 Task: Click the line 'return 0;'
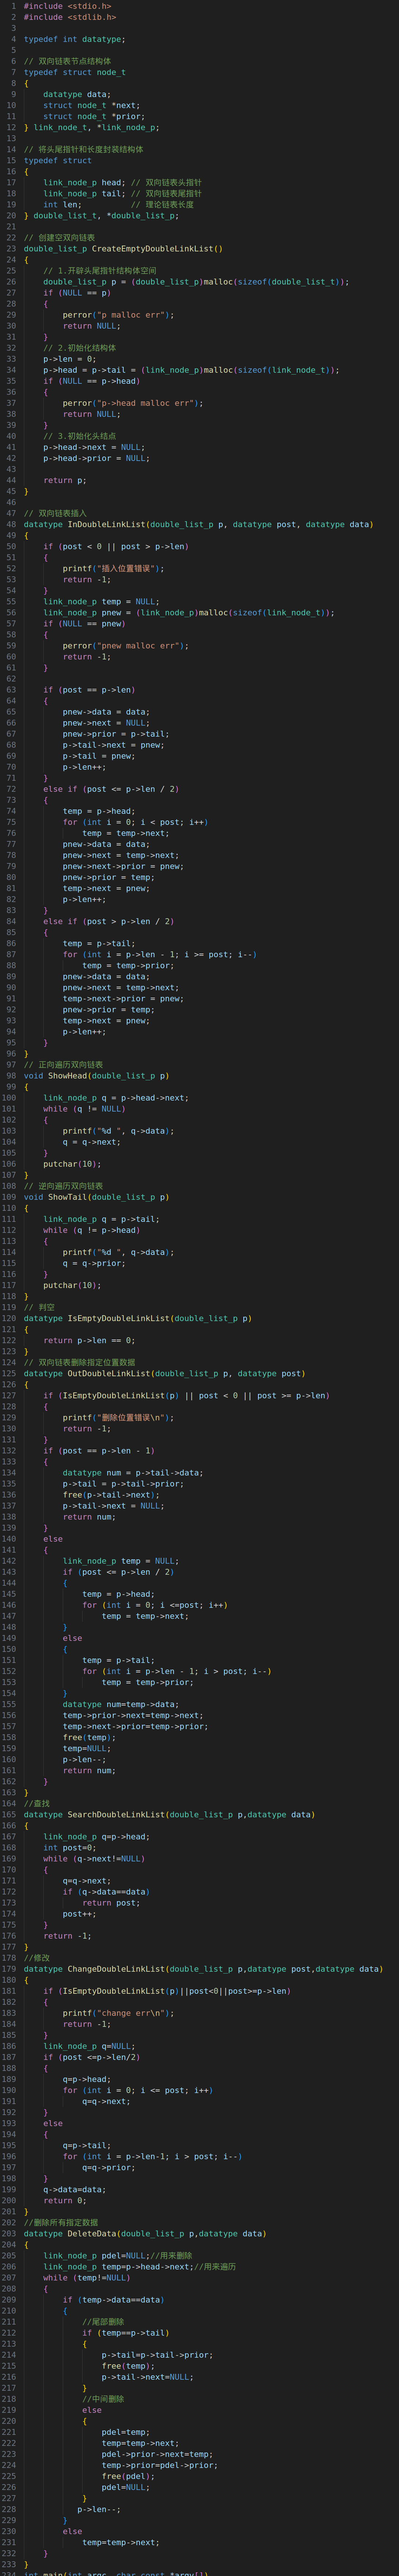click(65, 2200)
